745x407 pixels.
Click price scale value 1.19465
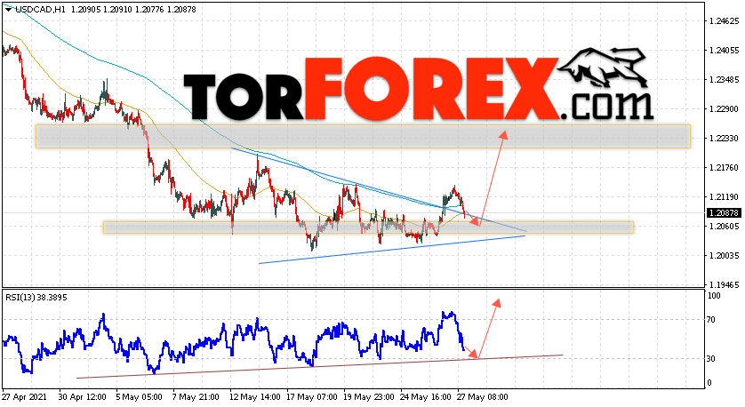724,285
